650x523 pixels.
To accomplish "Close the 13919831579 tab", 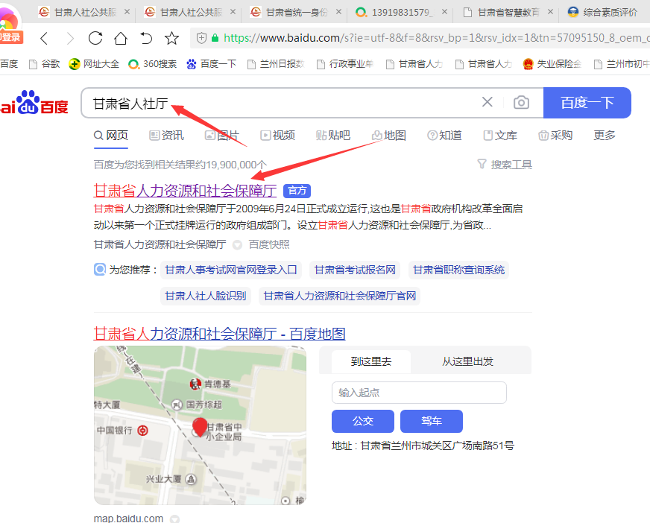I will click(x=444, y=12).
